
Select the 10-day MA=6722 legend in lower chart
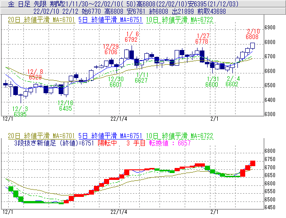click(x=180, y=136)
